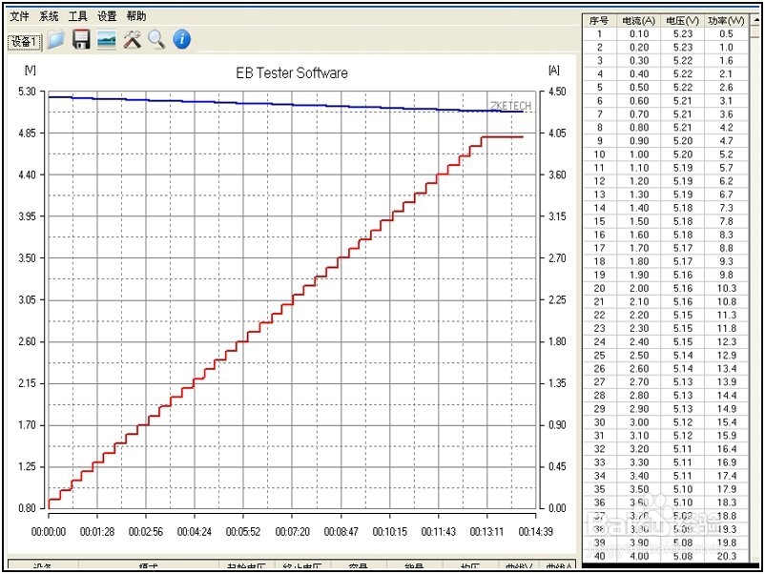Select power cell 6.2 in row 12
This screenshot has height=574, width=765.
coord(727,181)
